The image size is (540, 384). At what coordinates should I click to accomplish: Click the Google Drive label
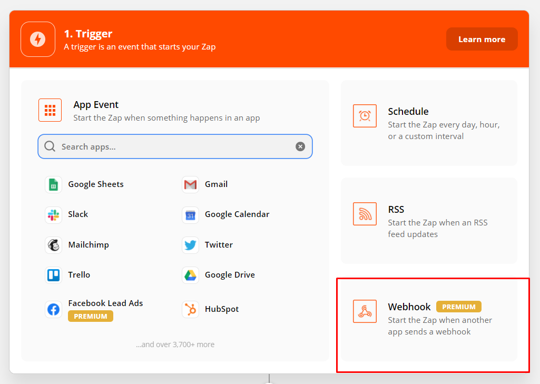pyautogui.click(x=230, y=275)
